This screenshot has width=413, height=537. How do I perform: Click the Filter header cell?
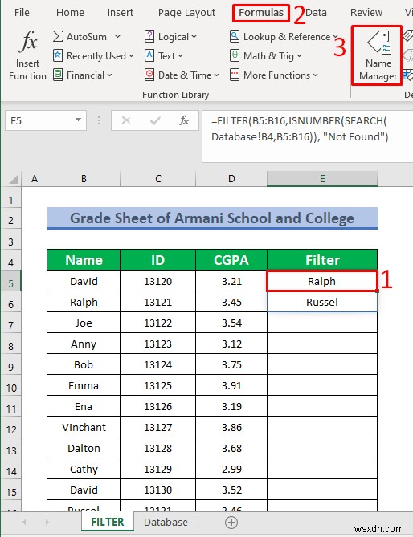[x=322, y=260]
